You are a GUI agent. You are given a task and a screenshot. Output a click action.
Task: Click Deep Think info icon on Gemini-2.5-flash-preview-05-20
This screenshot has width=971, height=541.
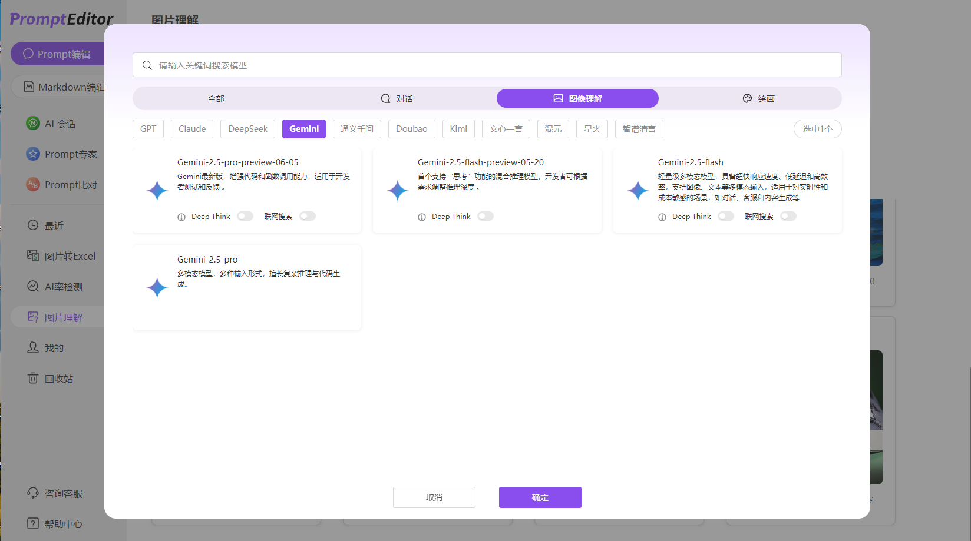tap(422, 217)
